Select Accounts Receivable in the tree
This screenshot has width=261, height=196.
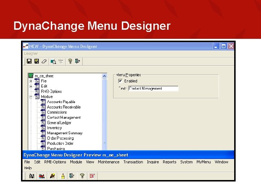point(64,107)
